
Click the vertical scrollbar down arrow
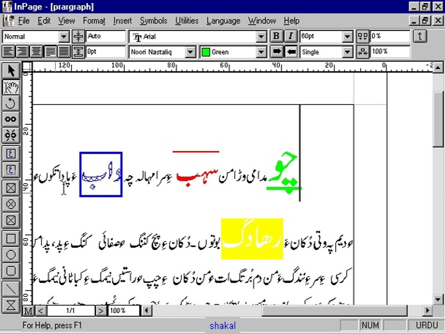point(438,299)
